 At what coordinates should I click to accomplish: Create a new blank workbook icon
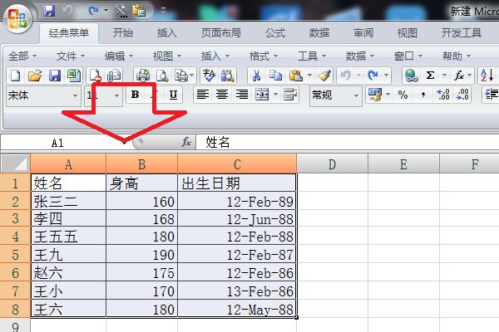(15, 76)
